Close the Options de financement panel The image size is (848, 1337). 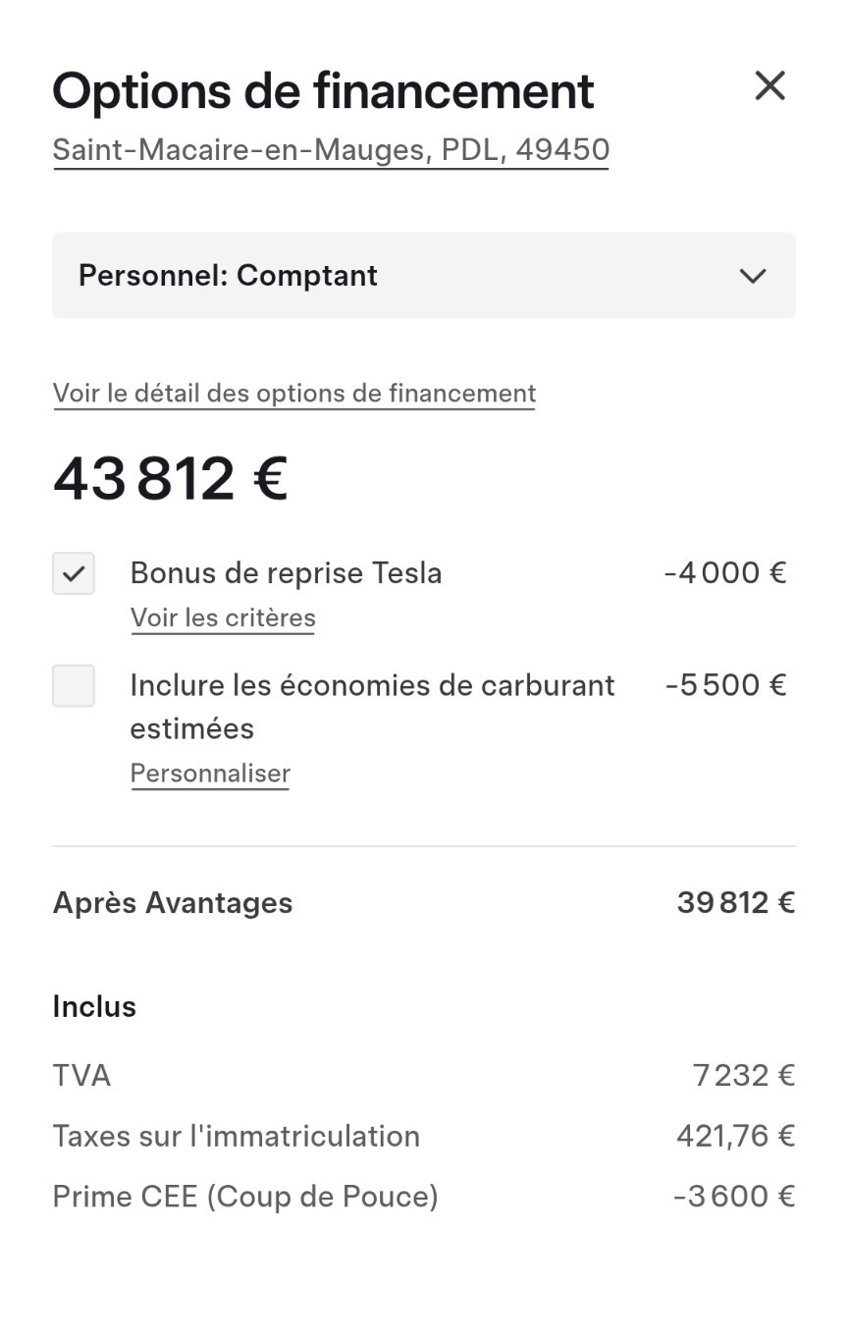(x=769, y=86)
